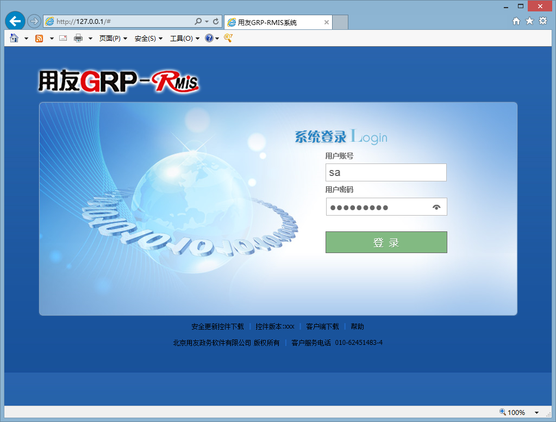Screen dimensions: 556x422
Task: Open Favorites star icon
Action: [529, 21]
